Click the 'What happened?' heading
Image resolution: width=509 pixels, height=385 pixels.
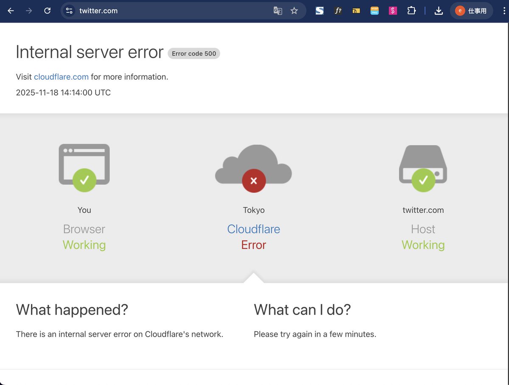click(x=72, y=310)
